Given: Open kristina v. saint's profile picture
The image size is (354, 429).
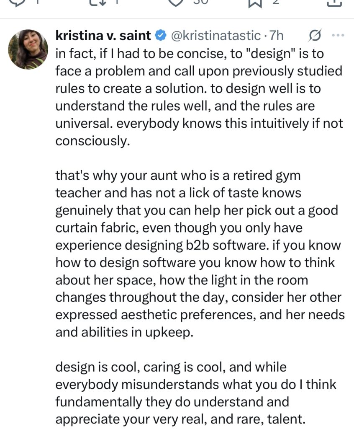Looking at the screenshot, I should [28, 49].
